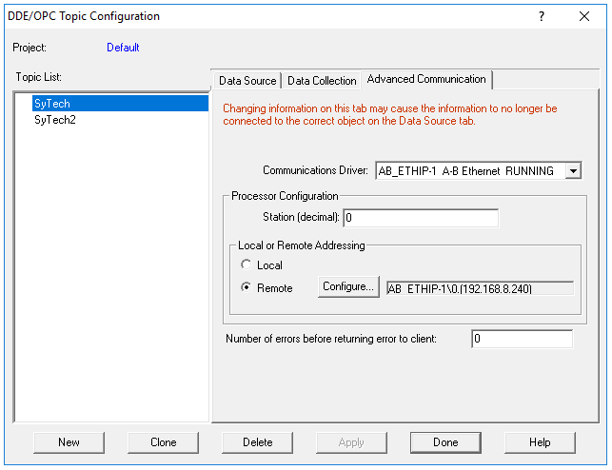Viewport: 612px width, 470px height.
Task: Click the remote path field AB_ETHIP-1\0.(192.168.8.240)
Action: [x=480, y=288]
